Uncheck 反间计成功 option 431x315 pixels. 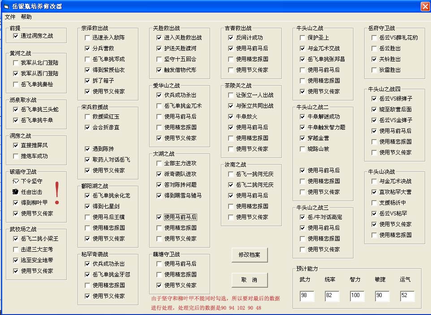coord(231,37)
